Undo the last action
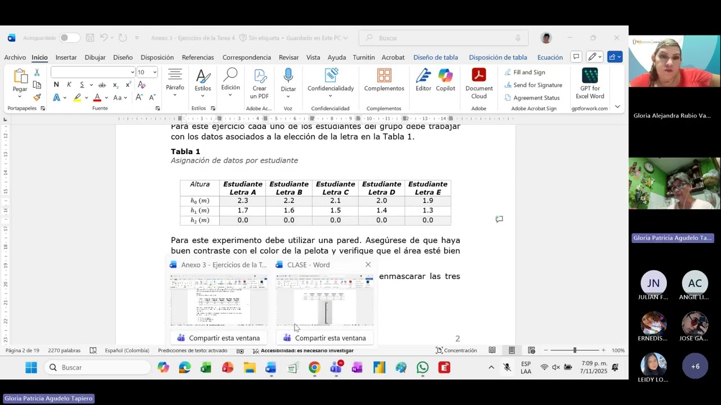The image size is (721, 405). click(x=104, y=38)
